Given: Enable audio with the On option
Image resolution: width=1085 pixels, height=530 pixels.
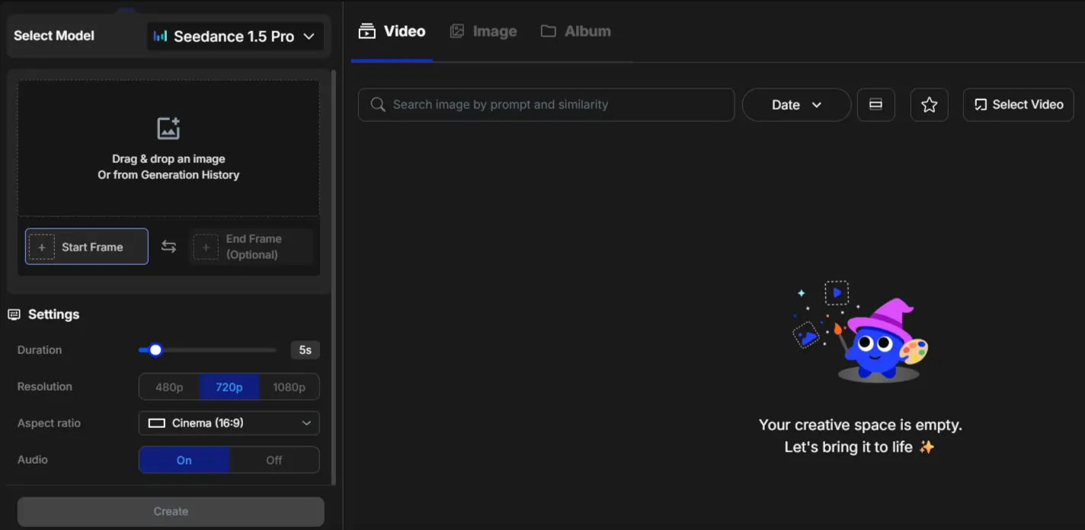Looking at the screenshot, I should click(184, 460).
